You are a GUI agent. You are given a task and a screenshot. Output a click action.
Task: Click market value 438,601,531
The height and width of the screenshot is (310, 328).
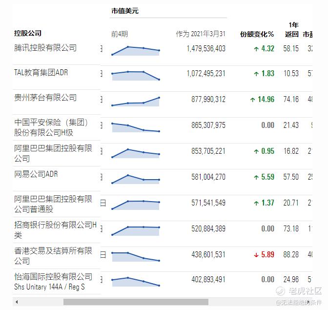point(208,254)
